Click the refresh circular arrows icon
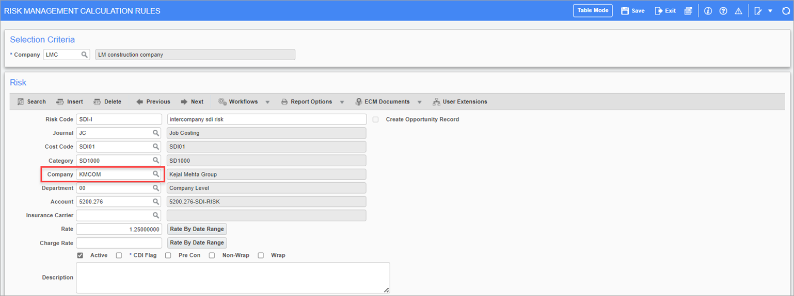This screenshot has width=794, height=296. pos(786,10)
